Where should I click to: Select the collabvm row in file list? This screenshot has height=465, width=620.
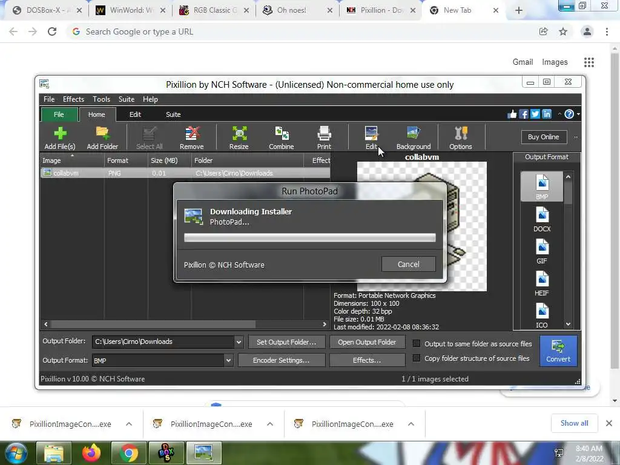[185, 173]
